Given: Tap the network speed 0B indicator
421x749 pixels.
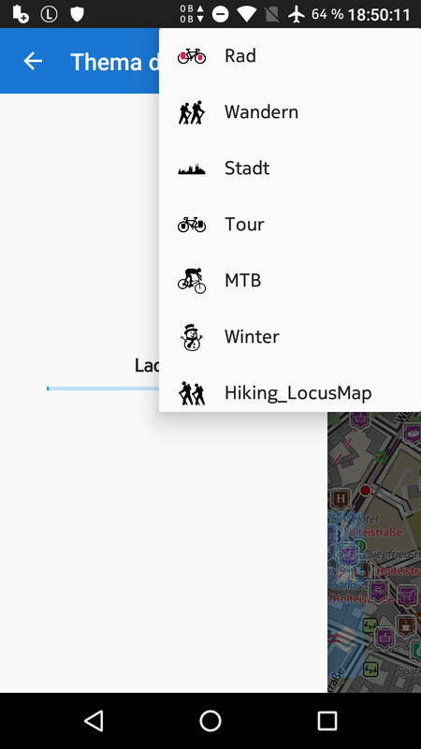Looking at the screenshot, I should point(193,14).
